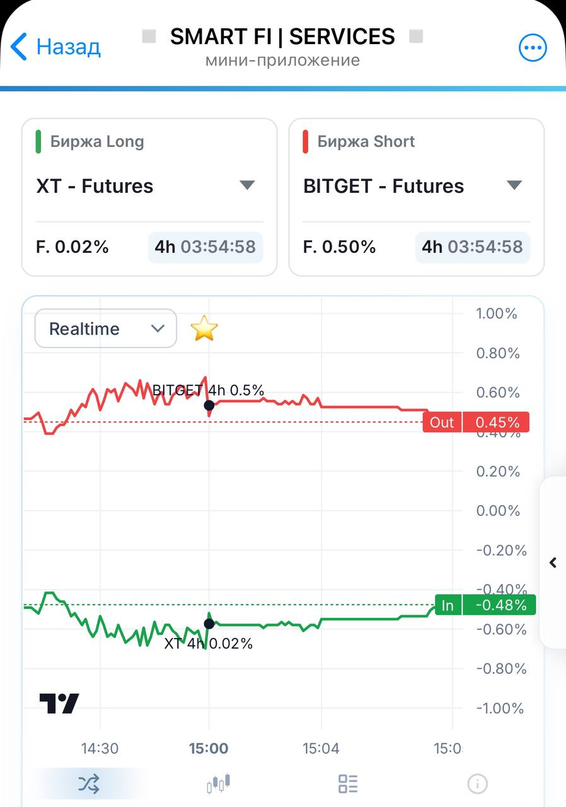Click the TradingView logo on chart
The width and height of the screenshot is (566, 807).
coord(59,703)
